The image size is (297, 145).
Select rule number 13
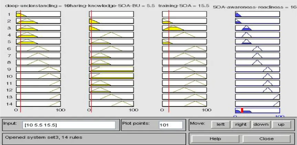click(9, 97)
